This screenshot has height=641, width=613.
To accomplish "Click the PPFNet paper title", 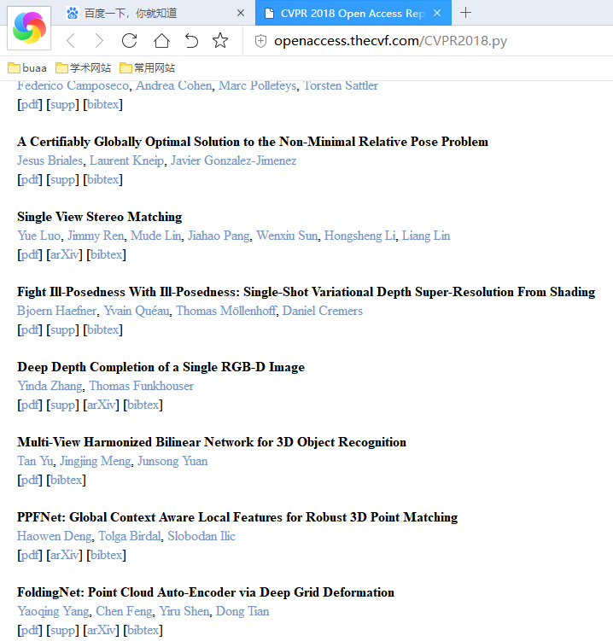I will click(x=237, y=517).
